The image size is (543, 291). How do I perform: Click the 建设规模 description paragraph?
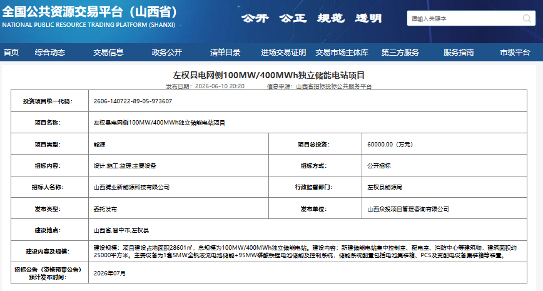[x=305, y=252]
